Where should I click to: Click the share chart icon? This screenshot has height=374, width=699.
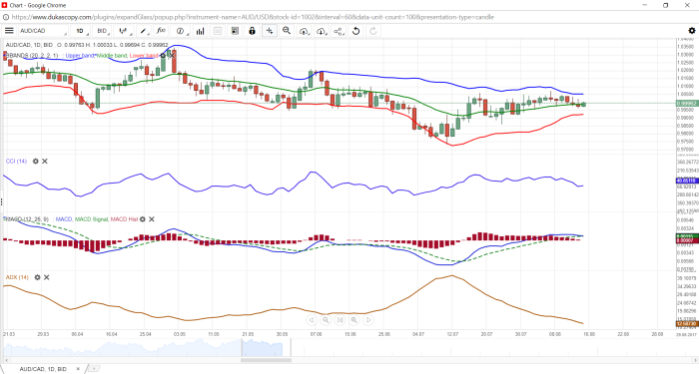pyautogui.click(x=339, y=31)
